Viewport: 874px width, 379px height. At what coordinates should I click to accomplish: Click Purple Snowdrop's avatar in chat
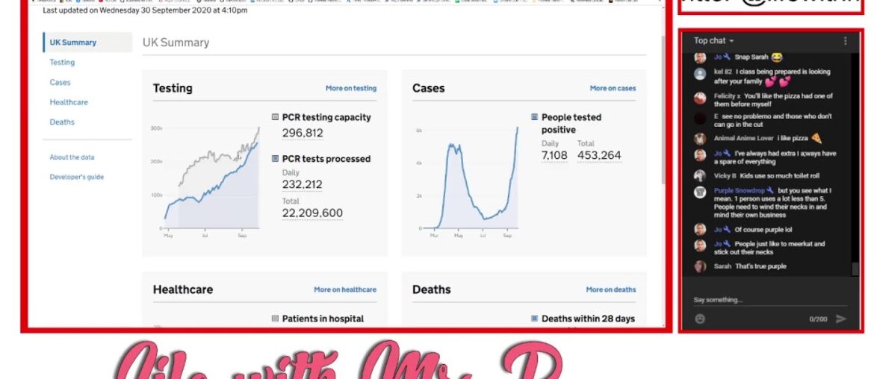[700, 192]
